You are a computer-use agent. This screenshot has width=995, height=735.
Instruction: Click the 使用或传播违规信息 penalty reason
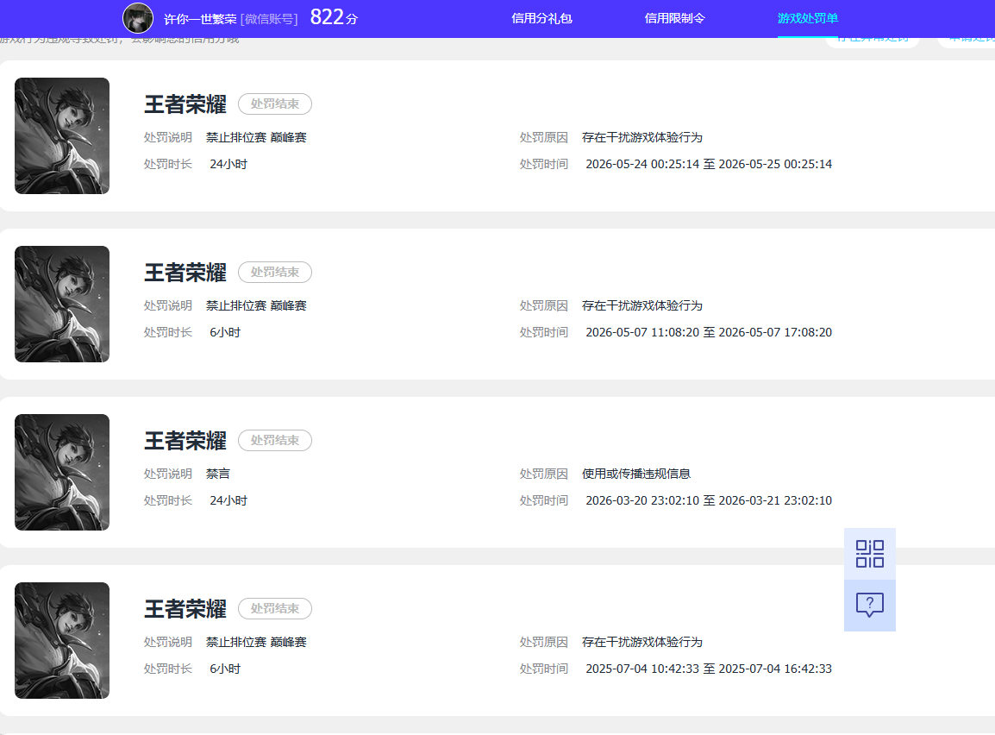[x=635, y=474]
